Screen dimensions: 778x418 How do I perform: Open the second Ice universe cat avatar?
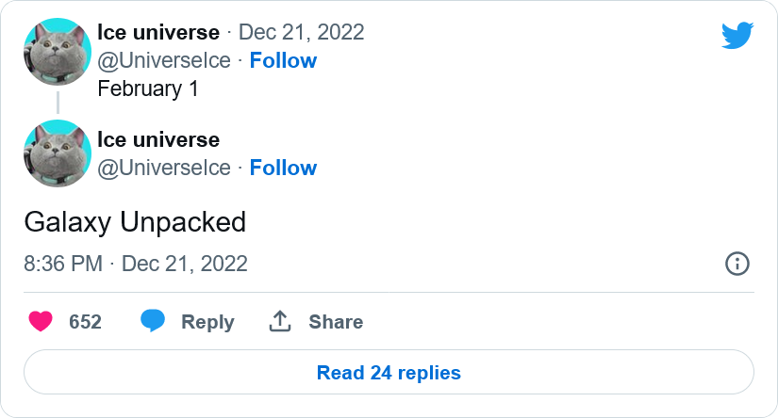tap(58, 153)
